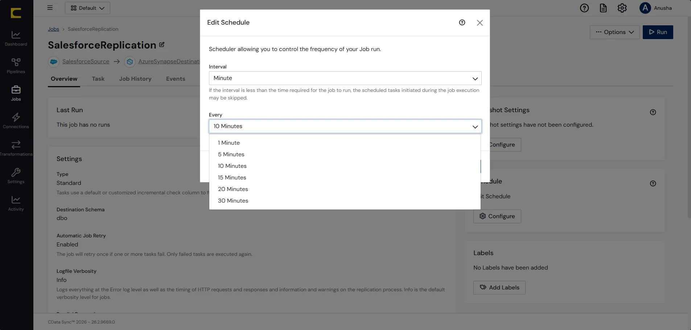Go to Pipelines in the sidebar
The width and height of the screenshot is (691, 330).
pos(16,66)
